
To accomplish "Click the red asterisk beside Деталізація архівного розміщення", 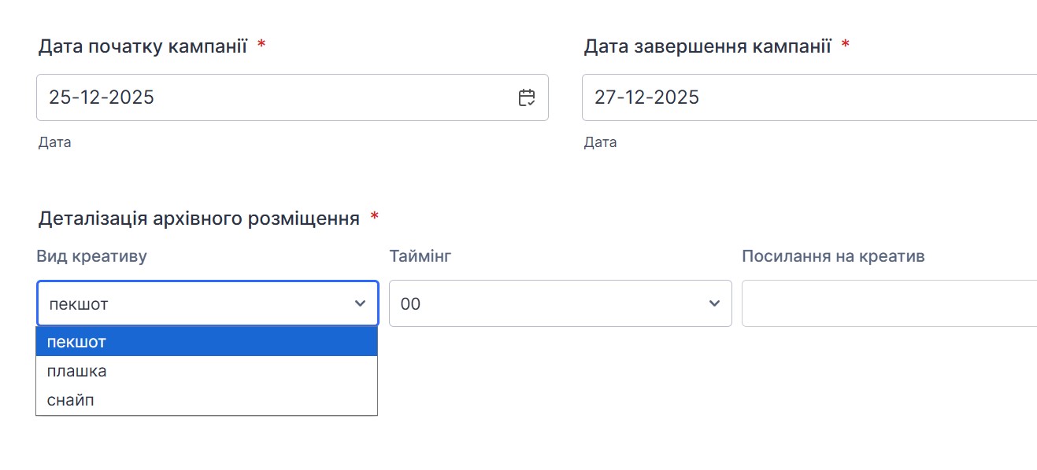I will click(375, 216).
